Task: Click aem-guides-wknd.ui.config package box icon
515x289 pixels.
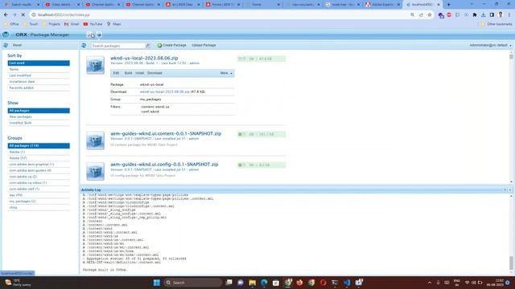Action: [x=95, y=171]
